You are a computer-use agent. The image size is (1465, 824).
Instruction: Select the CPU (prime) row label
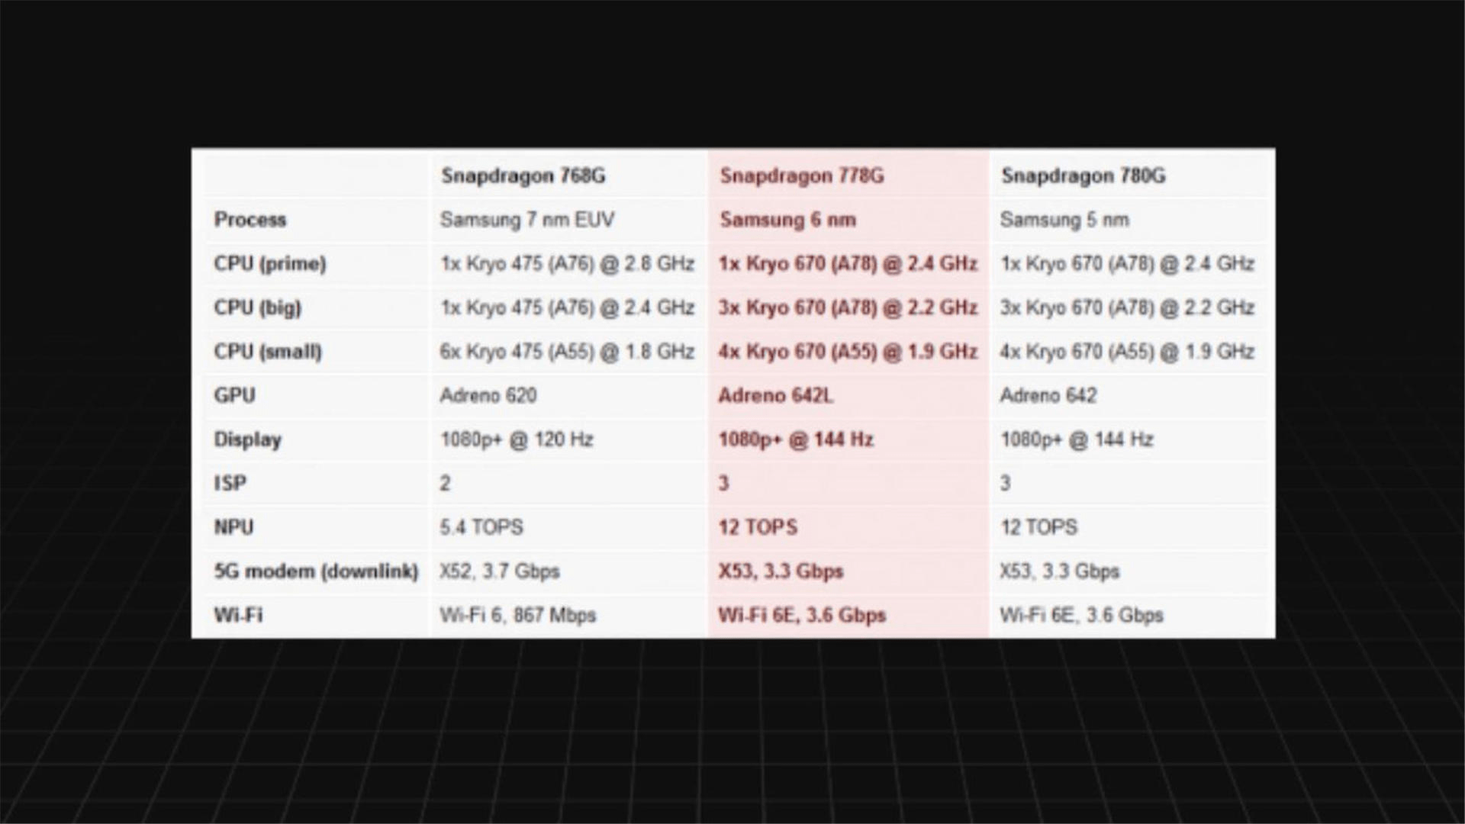click(270, 264)
